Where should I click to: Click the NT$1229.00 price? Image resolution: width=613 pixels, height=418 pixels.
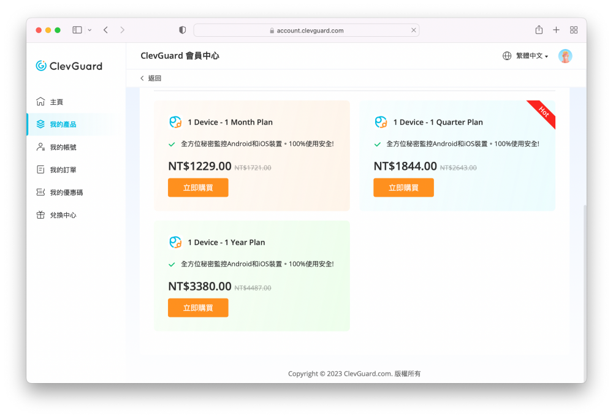[200, 166]
